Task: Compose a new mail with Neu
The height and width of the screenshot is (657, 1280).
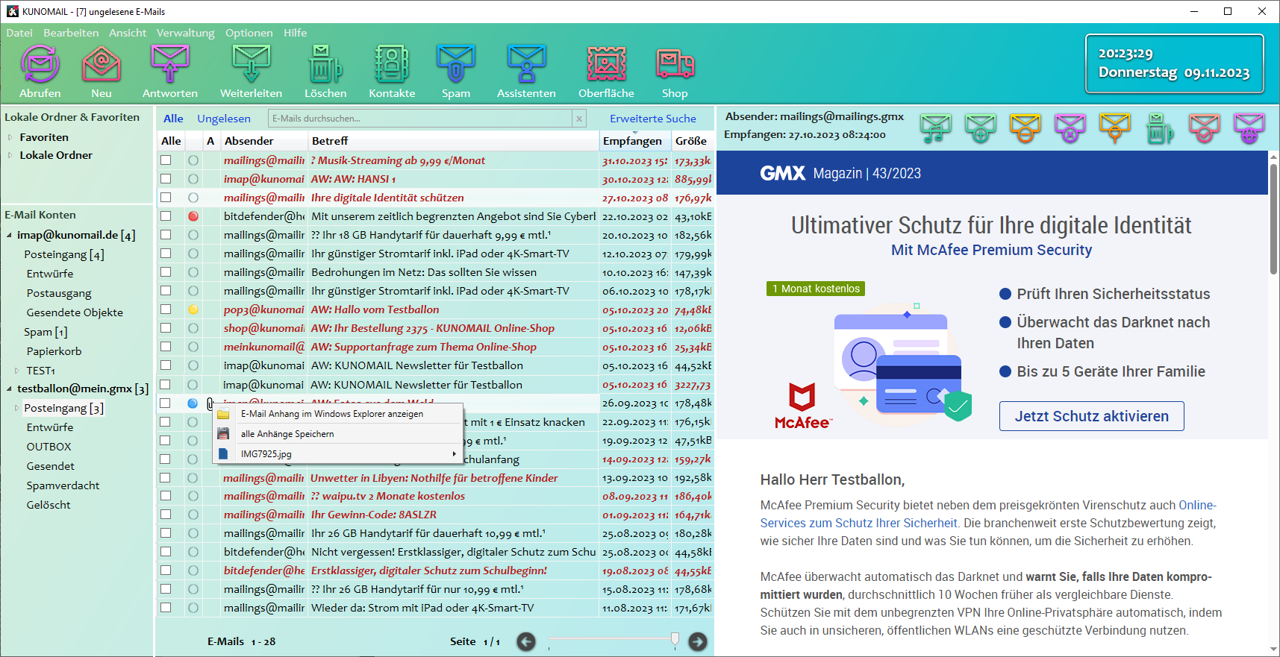Action: pyautogui.click(x=102, y=64)
